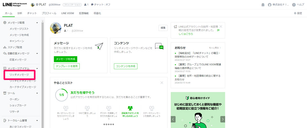Go to next guide banner slide
The height and width of the screenshot is (128, 307).
223,119
